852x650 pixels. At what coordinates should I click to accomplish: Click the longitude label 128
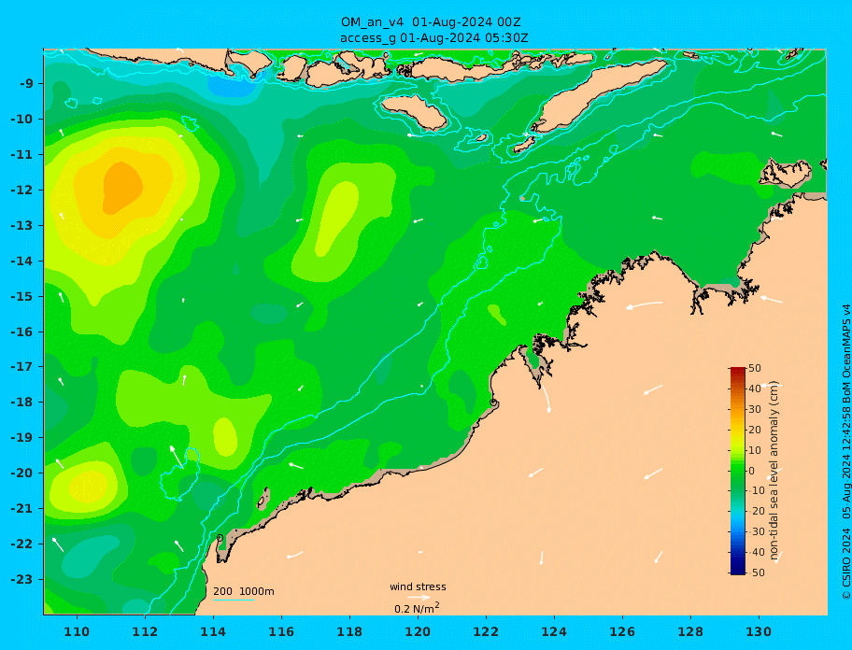(690, 631)
